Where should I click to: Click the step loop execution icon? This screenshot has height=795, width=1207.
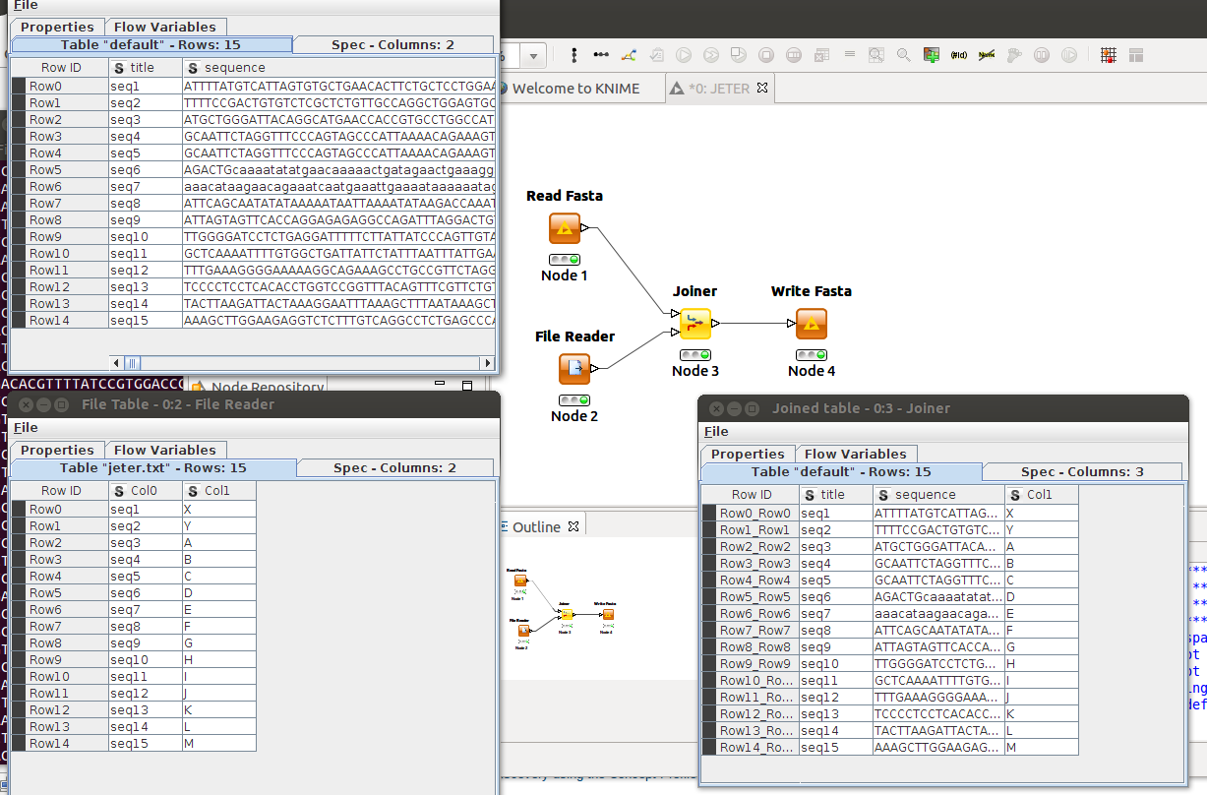click(1069, 54)
